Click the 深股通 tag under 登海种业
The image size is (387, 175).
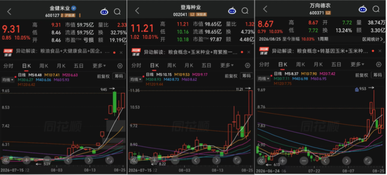coord(201,15)
